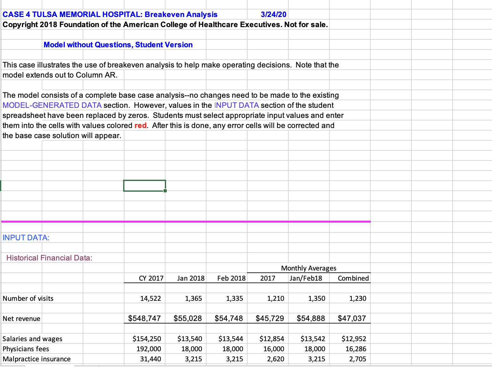
Task: Select the $548,747 net revenue cell
Action: [x=145, y=318]
